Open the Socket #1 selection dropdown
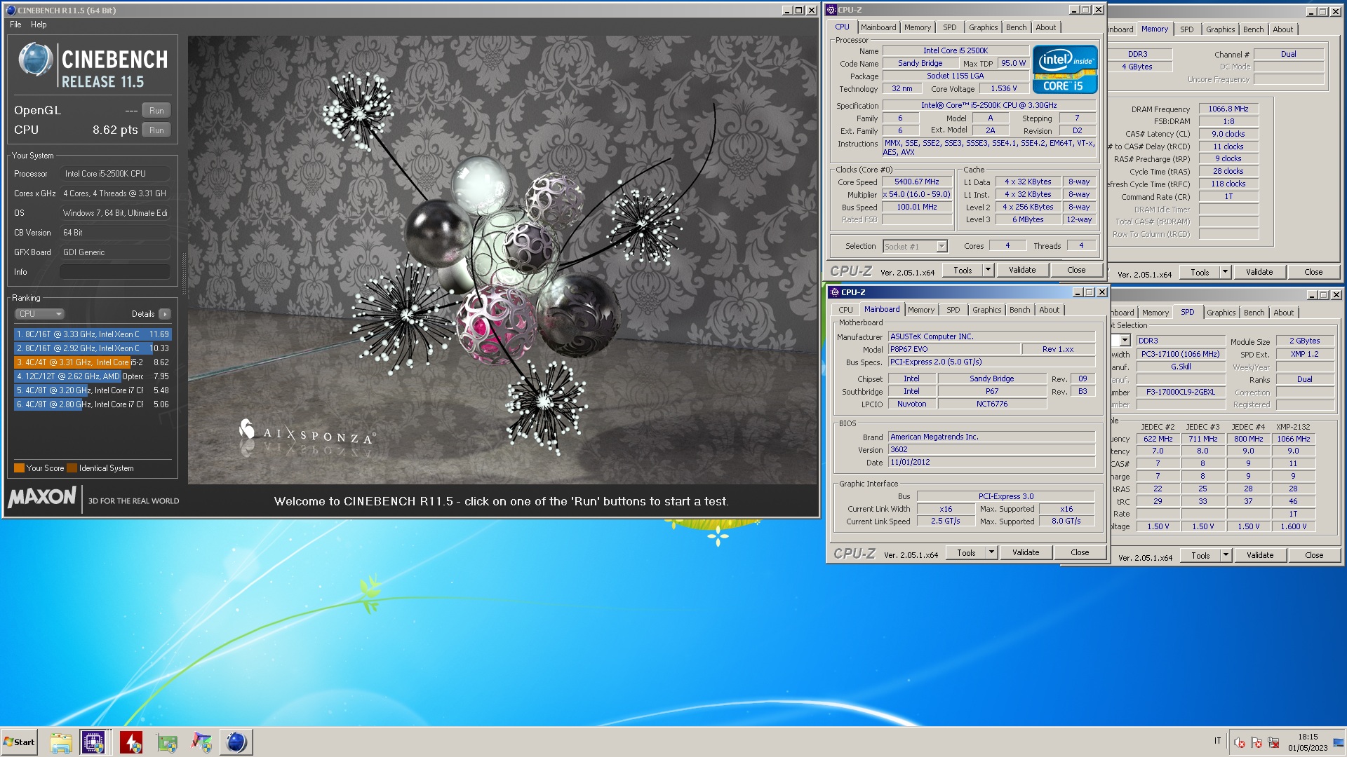Image resolution: width=1347 pixels, height=757 pixels. (x=942, y=246)
